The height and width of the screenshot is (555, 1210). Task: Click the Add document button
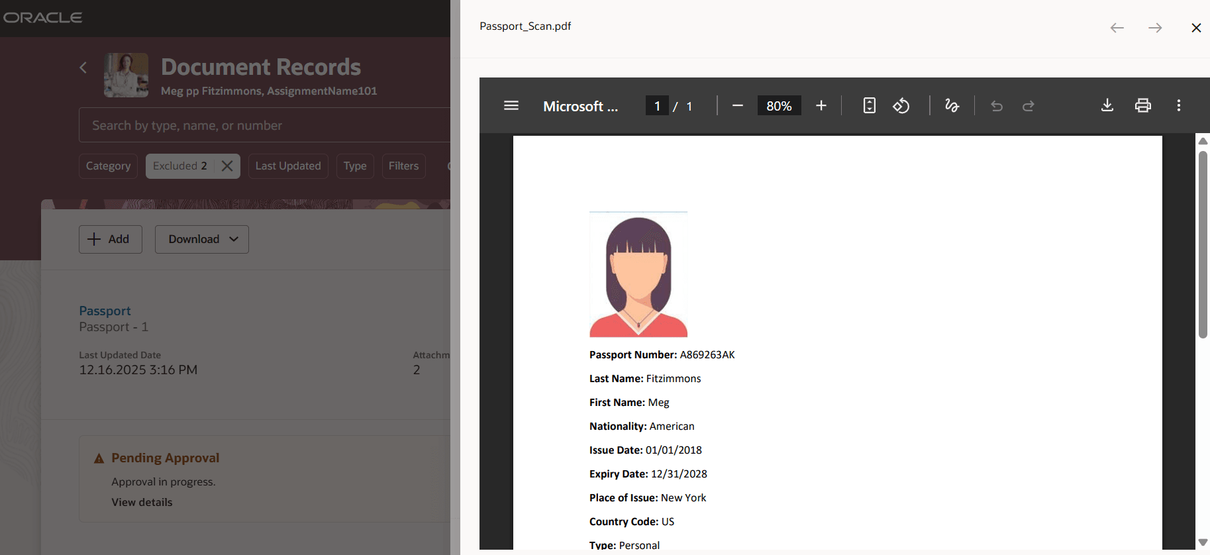pyautogui.click(x=110, y=239)
